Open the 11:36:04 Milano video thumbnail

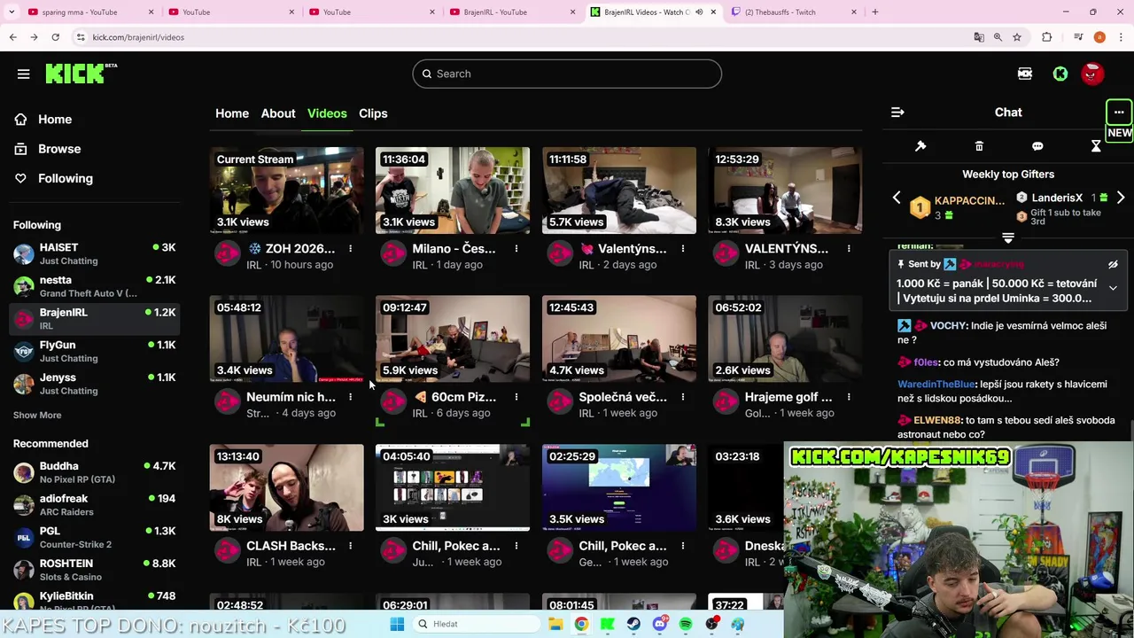453,191
